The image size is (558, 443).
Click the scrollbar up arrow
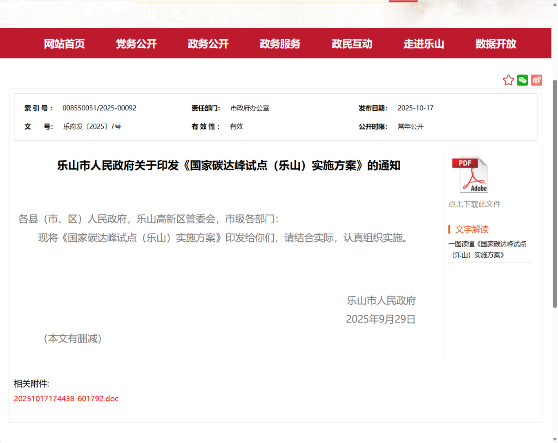point(554,4)
